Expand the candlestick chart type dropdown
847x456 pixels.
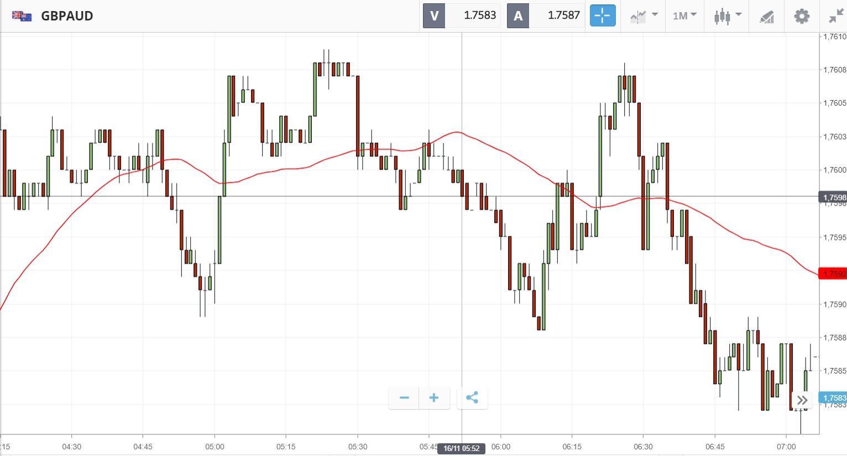(727, 15)
